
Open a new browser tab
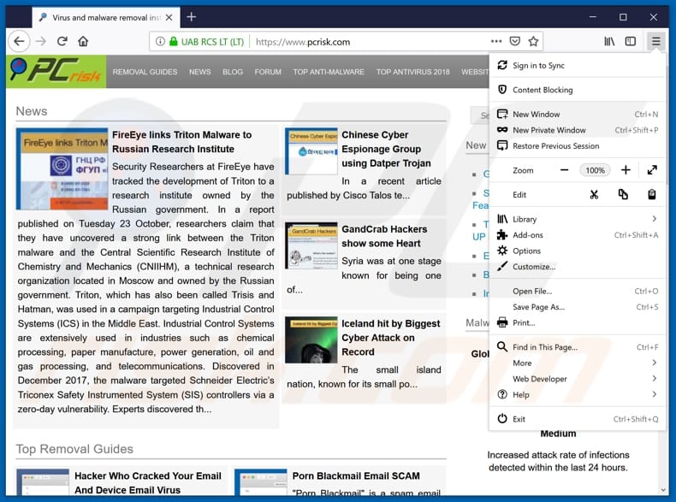pos(192,17)
